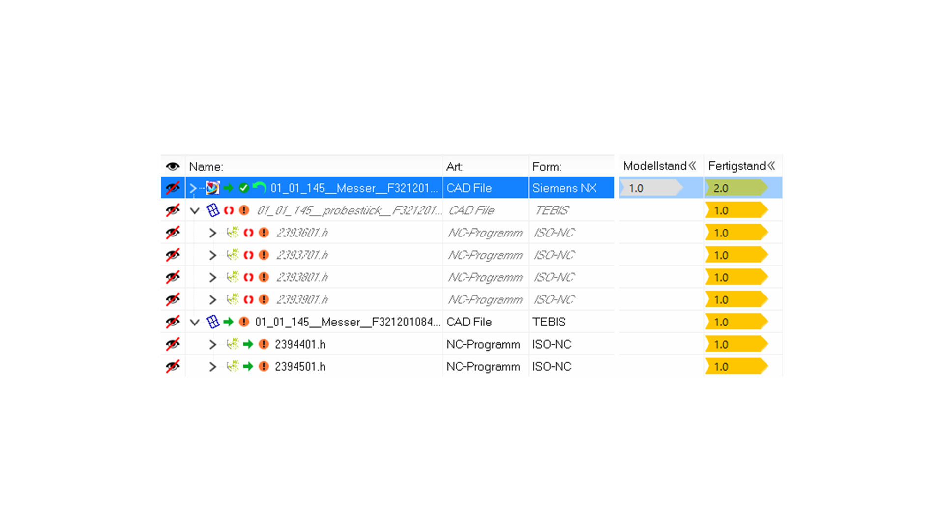Click the Form column header
The height and width of the screenshot is (531, 944).
point(546,167)
